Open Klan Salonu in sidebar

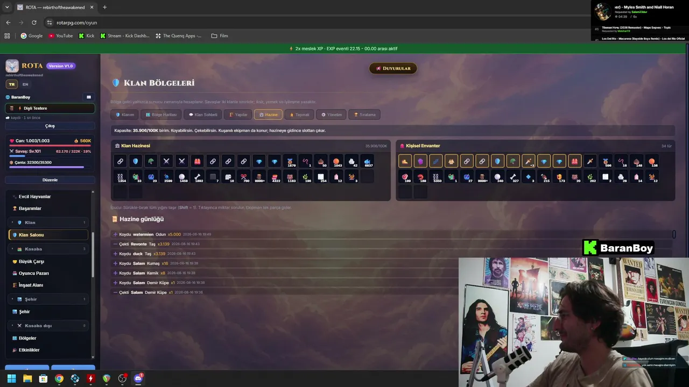pyautogui.click(x=48, y=235)
